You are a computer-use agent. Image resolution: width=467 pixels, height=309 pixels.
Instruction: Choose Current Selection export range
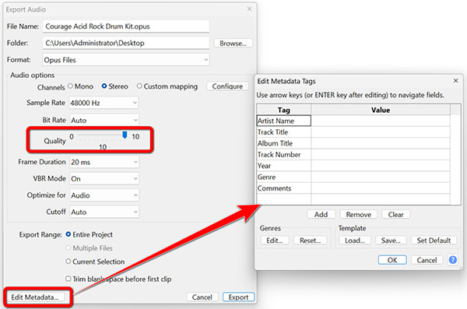coord(68,262)
